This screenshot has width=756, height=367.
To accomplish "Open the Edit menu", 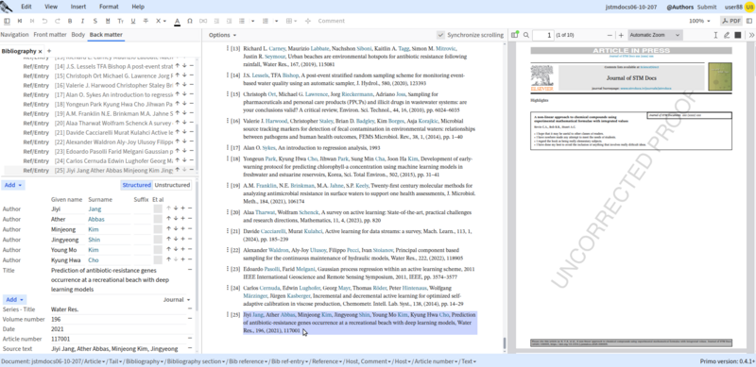I will point(26,7).
